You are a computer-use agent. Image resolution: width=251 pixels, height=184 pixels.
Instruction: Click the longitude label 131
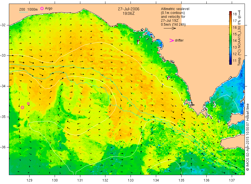(x=80, y=180)
